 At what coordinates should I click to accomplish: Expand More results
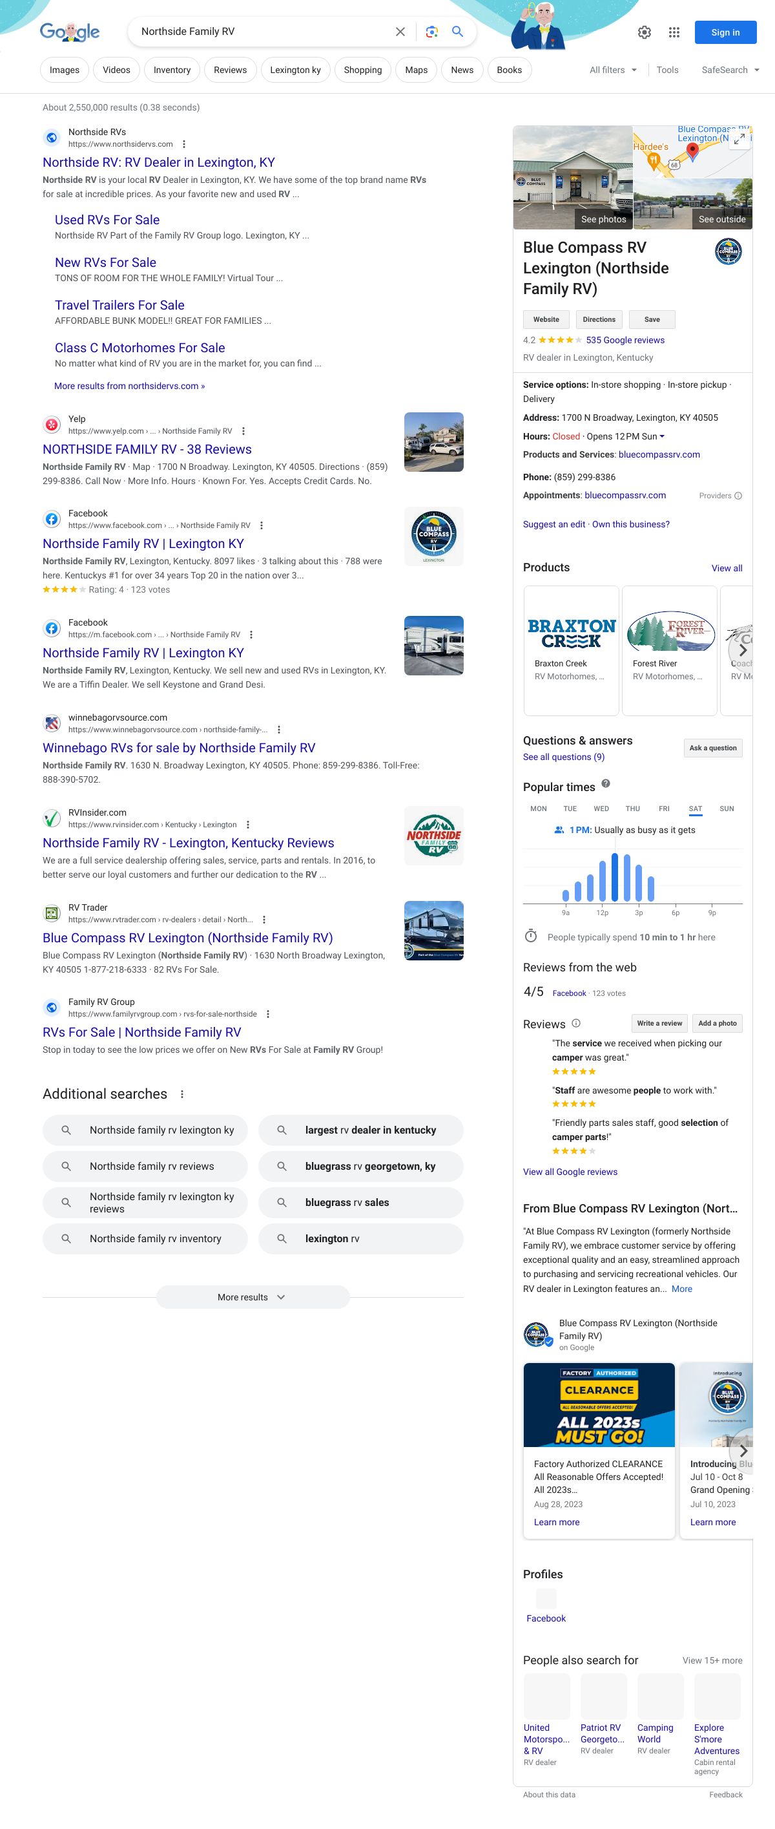pos(252,1297)
